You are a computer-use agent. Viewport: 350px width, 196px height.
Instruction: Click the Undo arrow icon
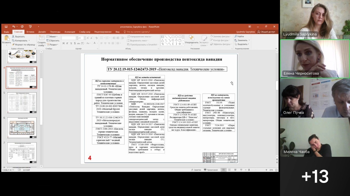click(x=13, y=27)
